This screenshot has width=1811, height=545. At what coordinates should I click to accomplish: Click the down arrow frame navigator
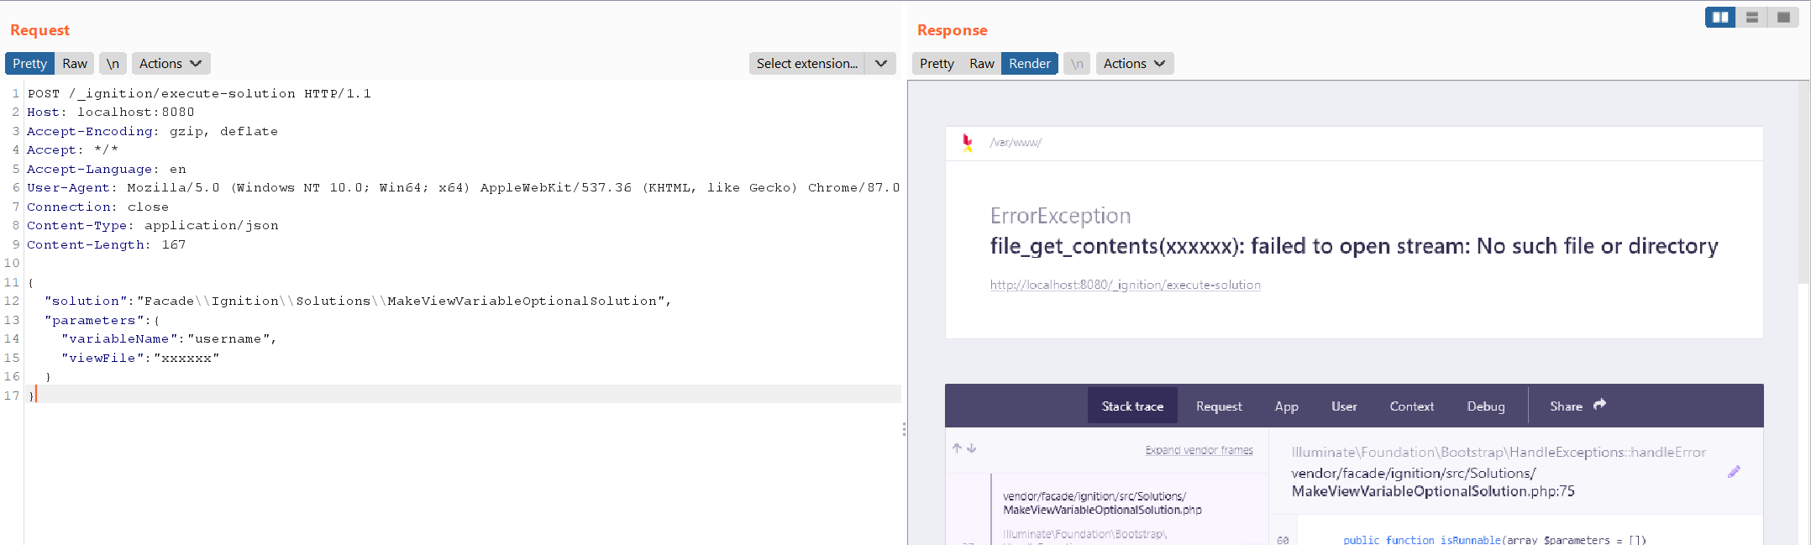click(x=972, y=448)
